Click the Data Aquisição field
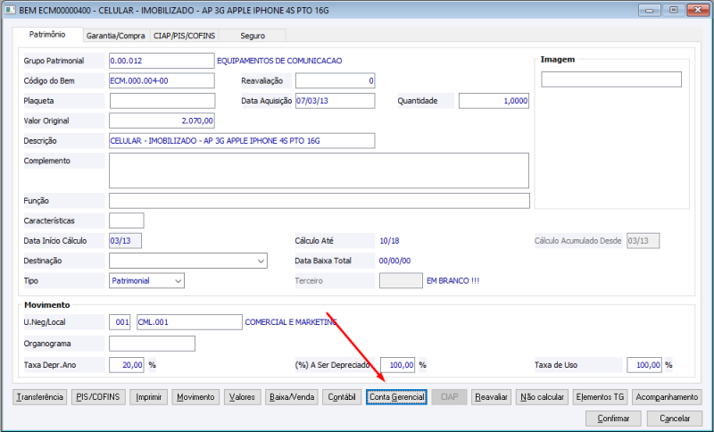This screenshot has width=714, height=432. [x=336, y=101]
